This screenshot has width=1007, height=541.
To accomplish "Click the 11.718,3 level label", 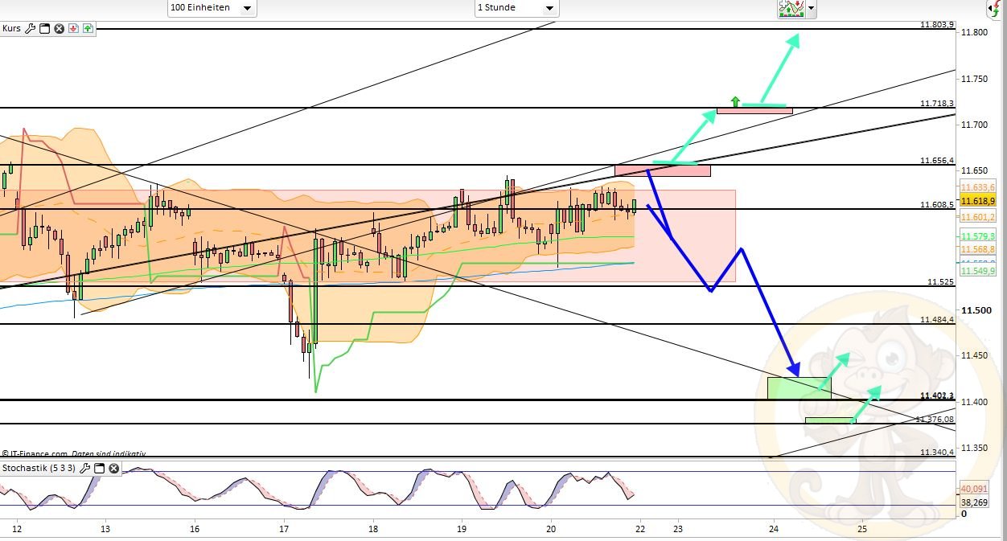I will [937, 104].
